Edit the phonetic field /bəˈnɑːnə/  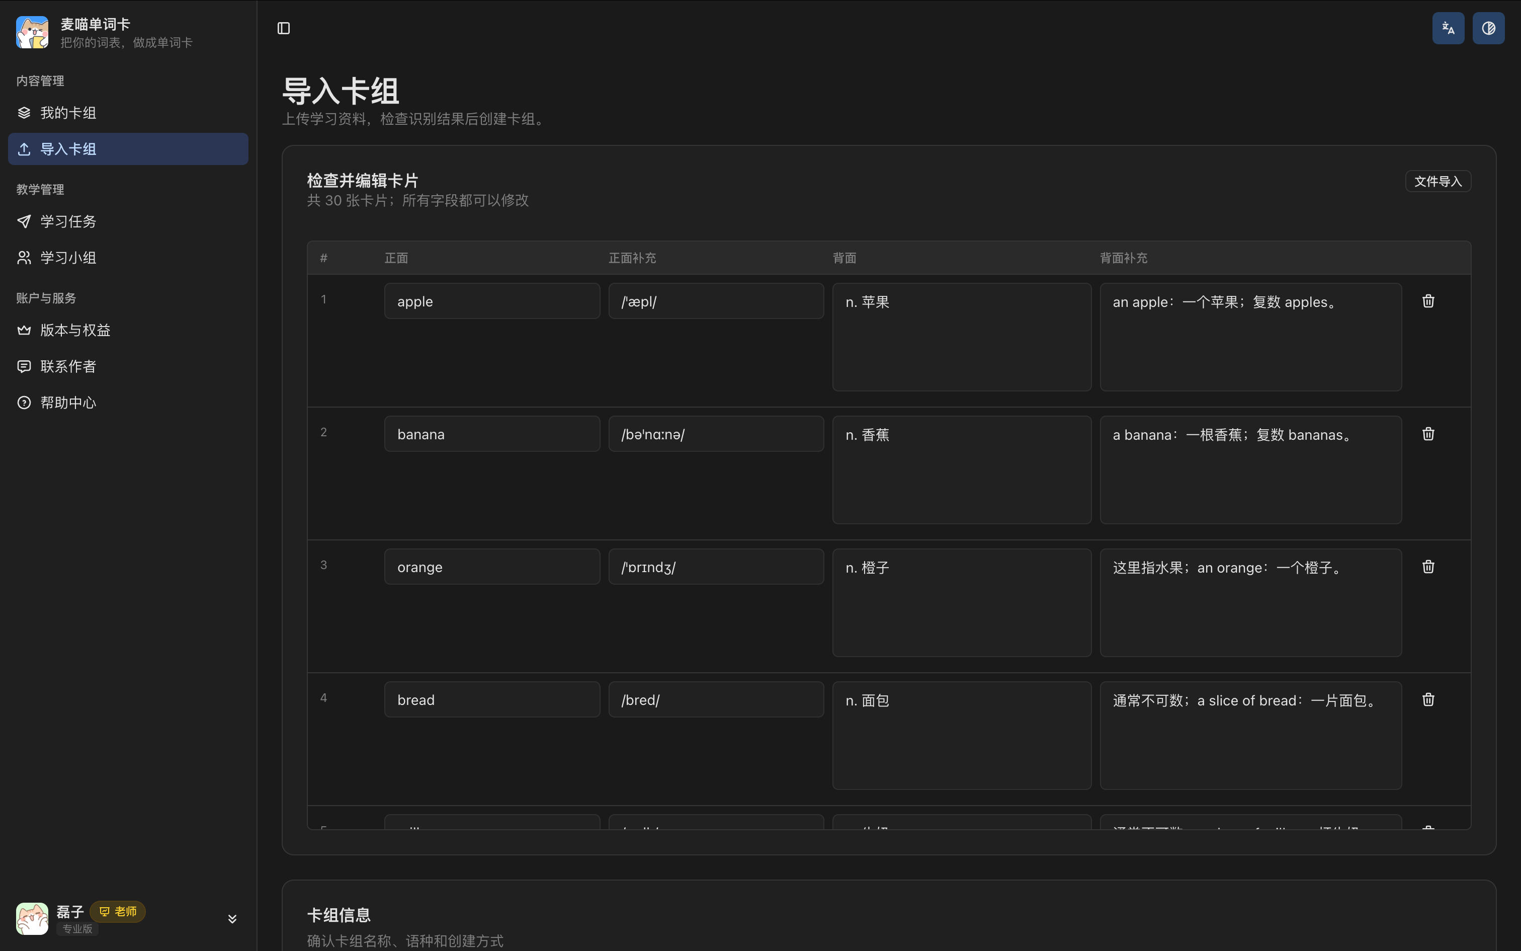coord(716,434)
